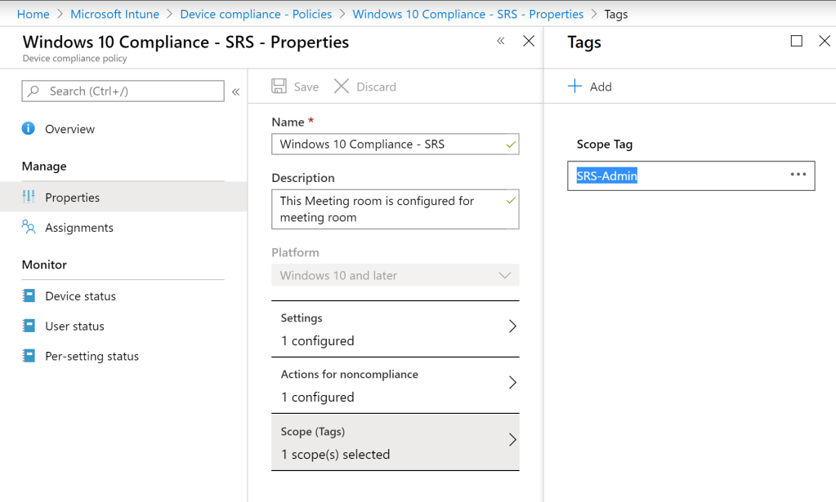The image size is (836, 502).
Task: Click the User status report icon
Action: tap(29, 327)
